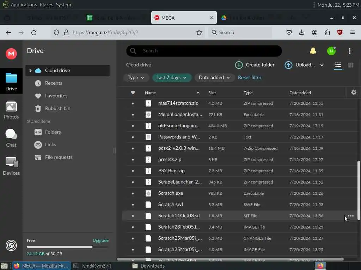Click the vertical file list scrollbar
This screenshot has height=270, width=361.
(359, 191)
